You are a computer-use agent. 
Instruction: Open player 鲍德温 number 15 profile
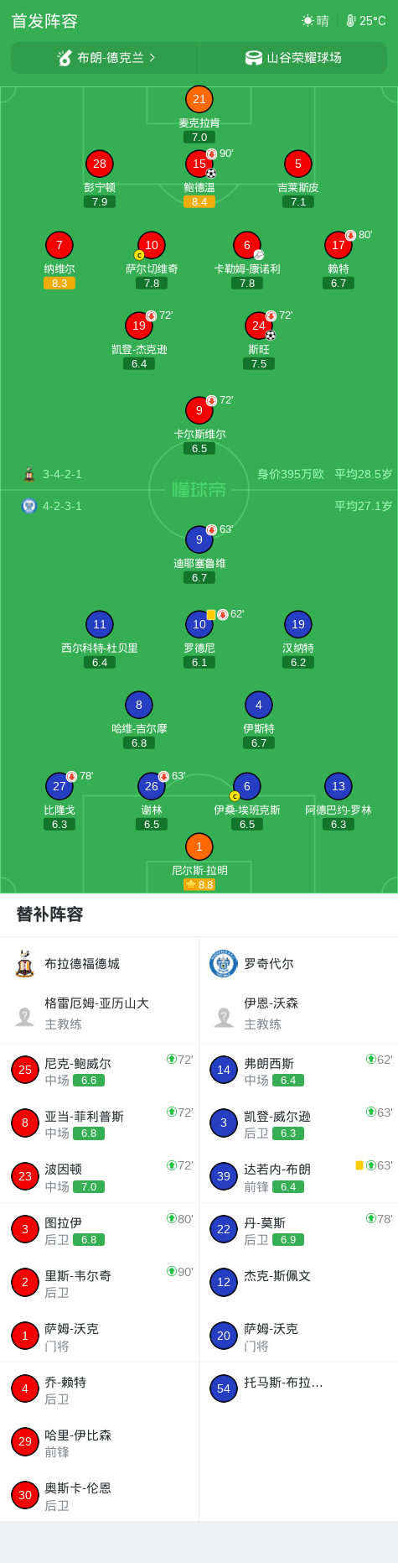pos(199,164)
